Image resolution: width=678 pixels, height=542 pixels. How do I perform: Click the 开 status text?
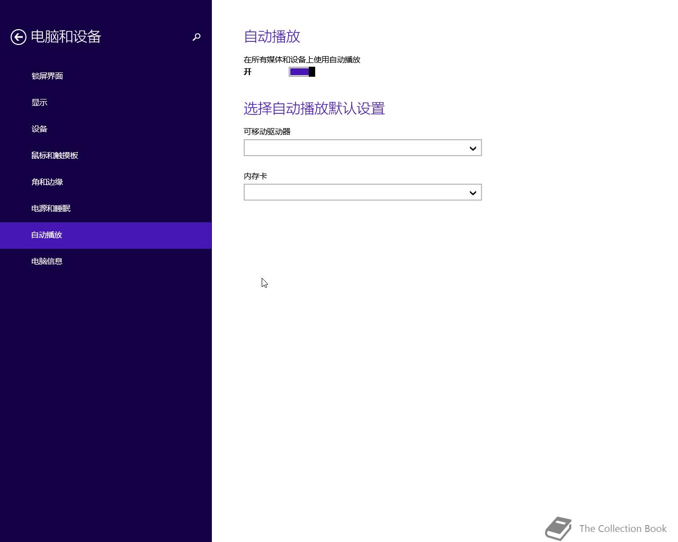(x=247, y=72)
